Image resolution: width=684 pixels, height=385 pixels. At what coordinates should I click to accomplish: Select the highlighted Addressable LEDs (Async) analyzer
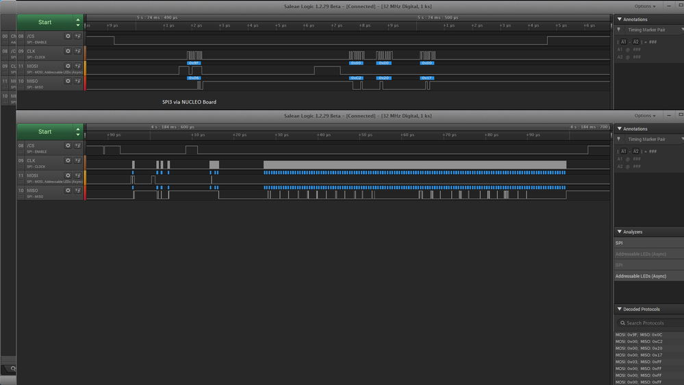[649, 276]
